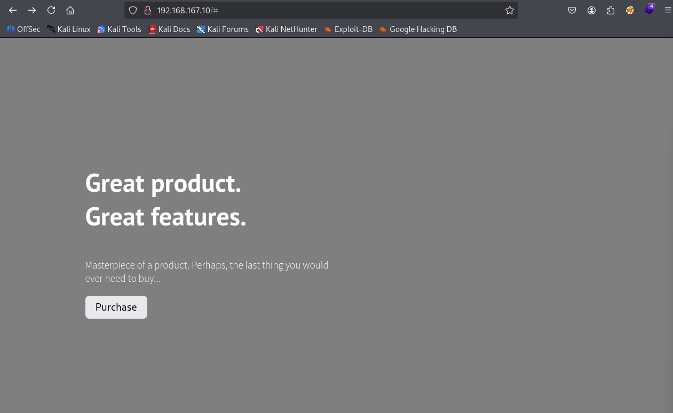The height and width of the screenshot is (413, 673).
Task: Open the Exploit-DB bookmark
Action: (x=348, y=29)
